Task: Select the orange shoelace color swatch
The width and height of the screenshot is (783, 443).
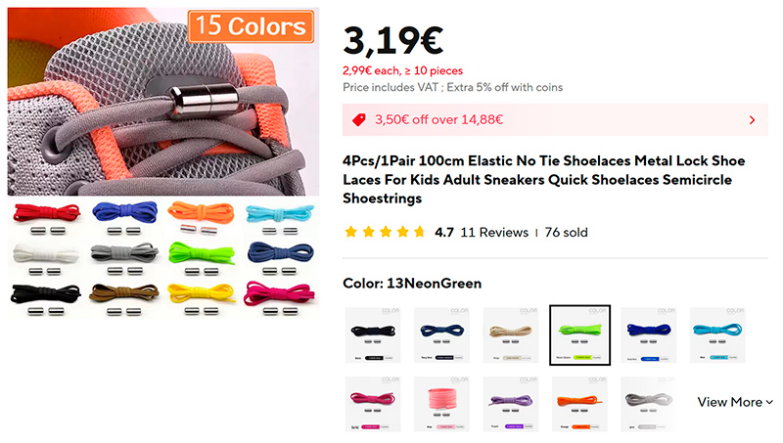Action: [579, 404]
